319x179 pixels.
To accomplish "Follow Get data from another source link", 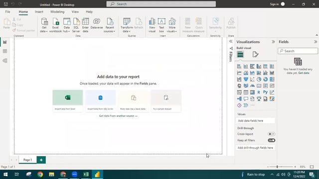I will pyautogui.click(x=118, y=116).
